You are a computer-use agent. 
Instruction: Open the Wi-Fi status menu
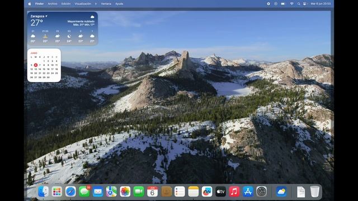pos(291,4)
